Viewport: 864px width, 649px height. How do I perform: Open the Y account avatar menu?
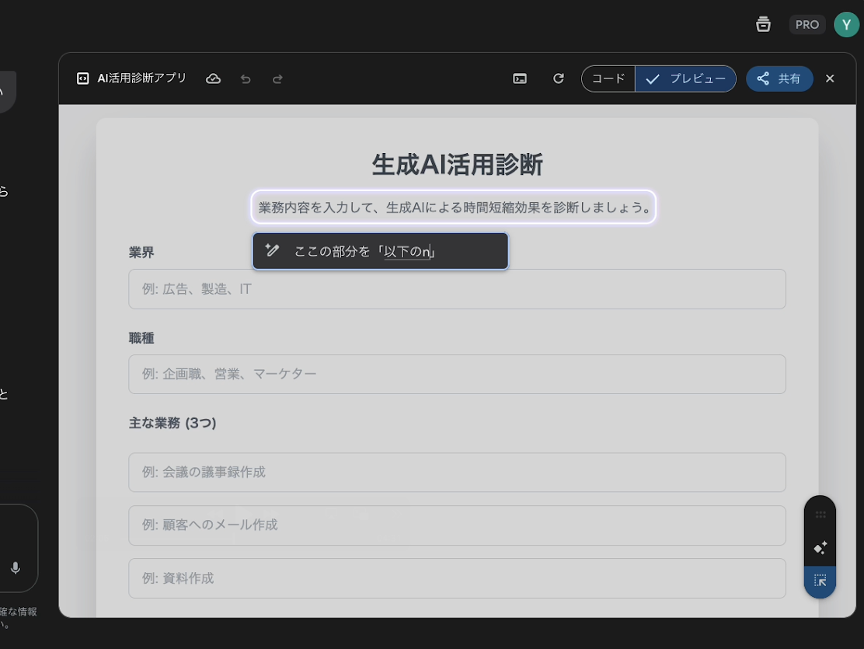(846, 24)
